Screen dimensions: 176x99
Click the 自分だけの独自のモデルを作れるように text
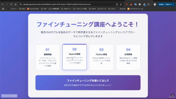[x=88, y=85]
